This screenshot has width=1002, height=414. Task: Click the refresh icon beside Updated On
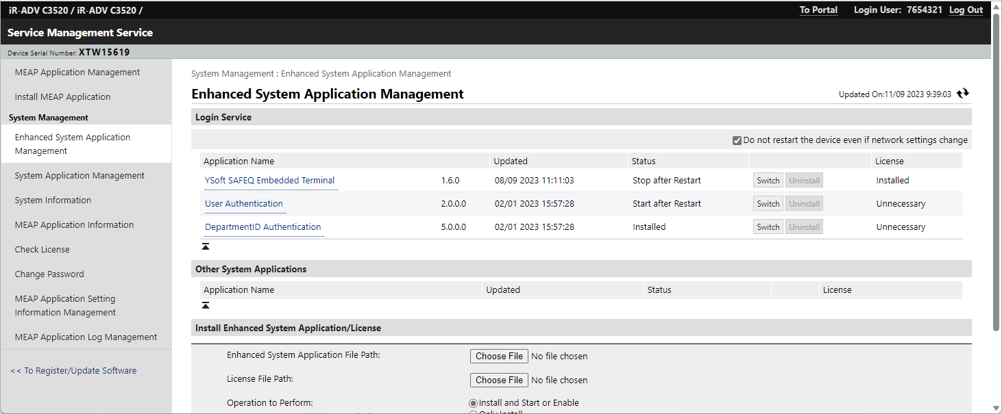[963, 94]
